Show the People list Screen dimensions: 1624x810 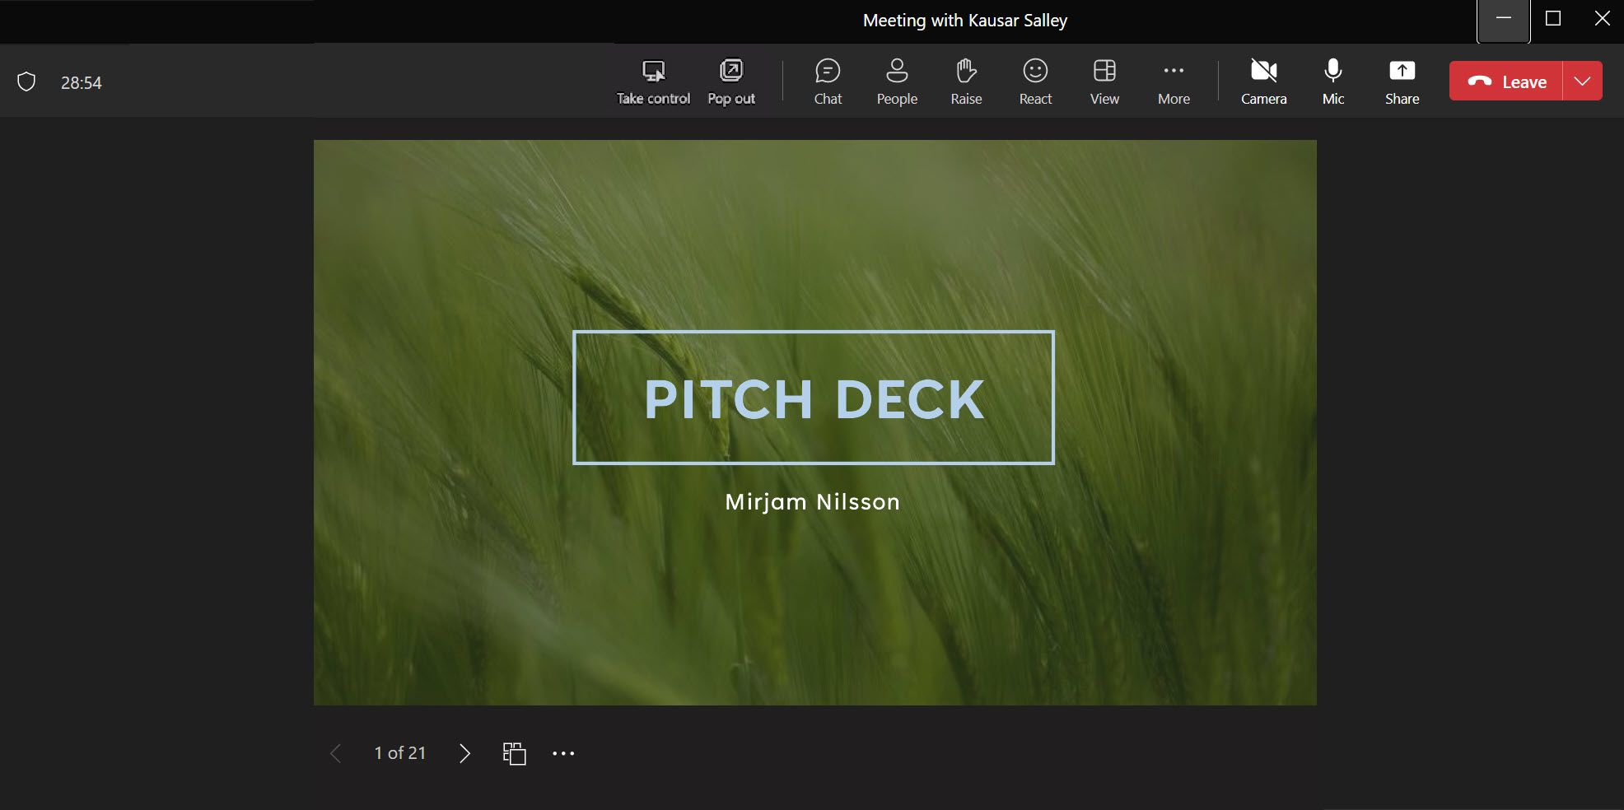896,81
